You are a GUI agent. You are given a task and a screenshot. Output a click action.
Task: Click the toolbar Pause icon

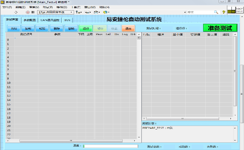[33, 12]
